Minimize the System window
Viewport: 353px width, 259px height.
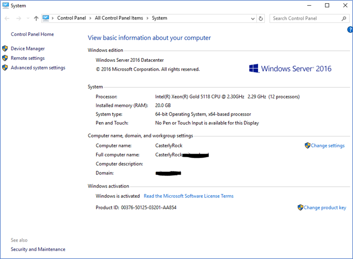click(309, 5)
